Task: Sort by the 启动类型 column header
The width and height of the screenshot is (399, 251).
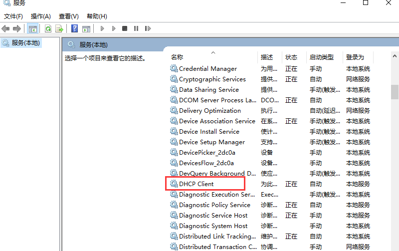Action: pos(321,57)
